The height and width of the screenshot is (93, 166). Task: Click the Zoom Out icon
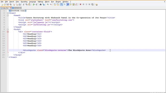[51, 4]
